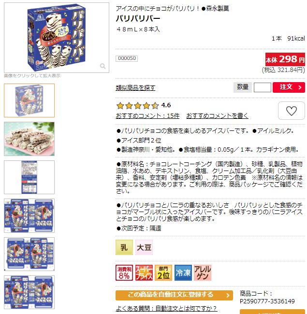307x314 pixels.
Task: Click the 冷凍 frozen badge icon
Action: [183, 272]
